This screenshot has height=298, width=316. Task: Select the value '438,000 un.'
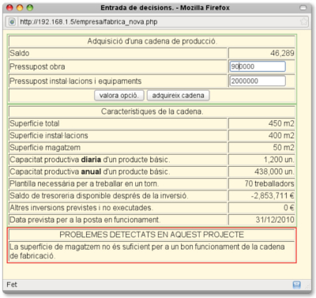pyautogui.click(x=274, y=172)
